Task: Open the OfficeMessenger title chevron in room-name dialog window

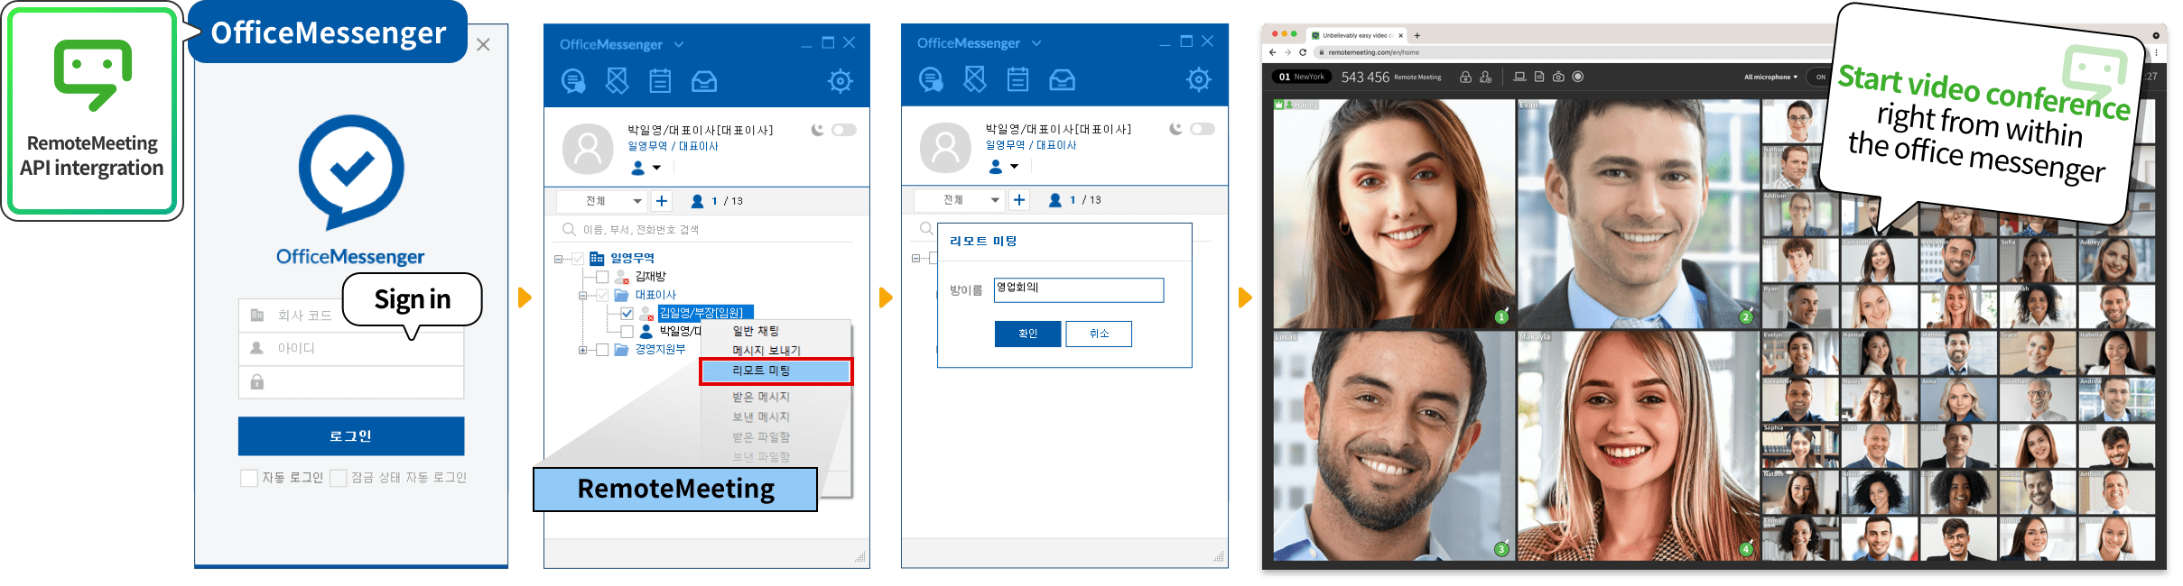Action: pos(1036,43)
